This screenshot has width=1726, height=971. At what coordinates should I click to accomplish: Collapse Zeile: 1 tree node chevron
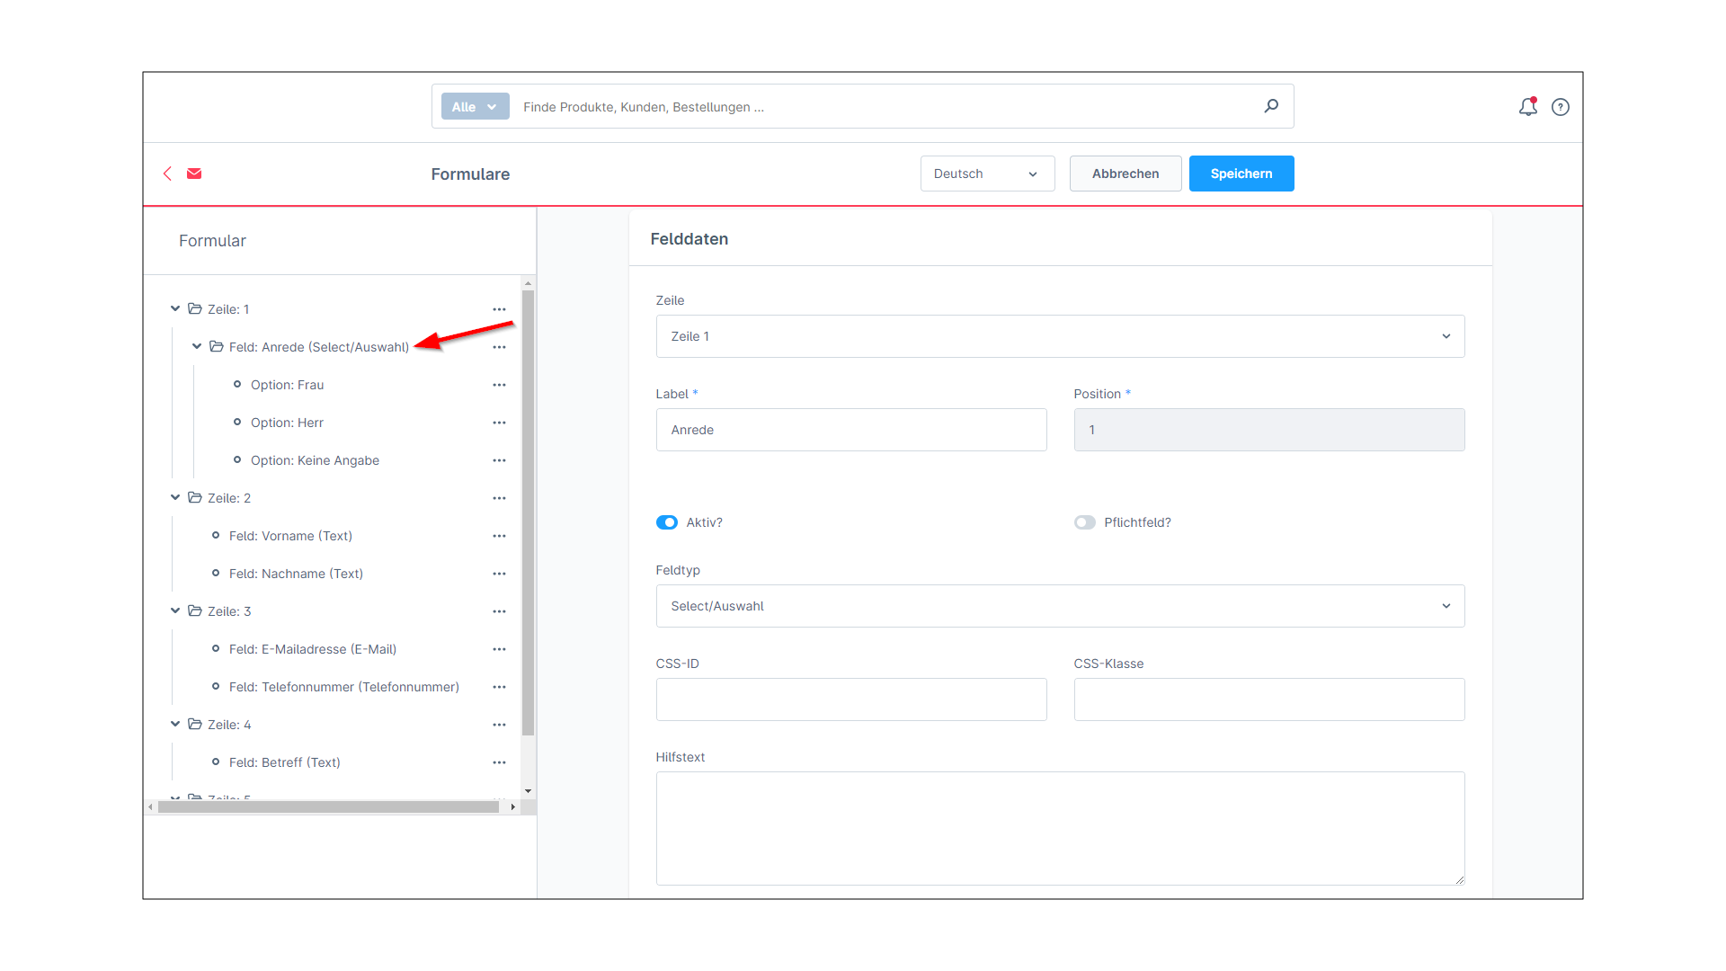(x=175, y=308)
